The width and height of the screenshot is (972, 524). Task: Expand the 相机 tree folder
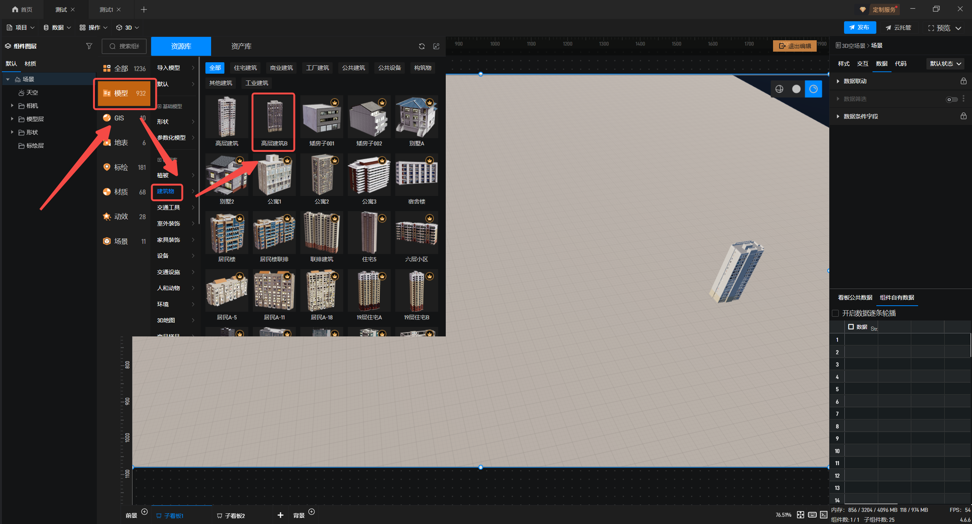(x=12, y=106)
